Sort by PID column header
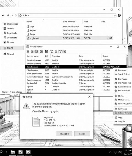Screen dimensions: 132x156 click(x=46, y=56)
